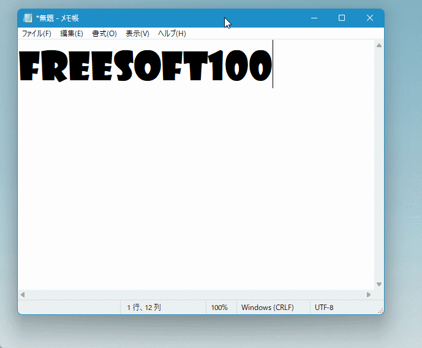
Task: Click the UTF-8 encoding status entry
Action: pyautogui.click(x=324, y=308)
